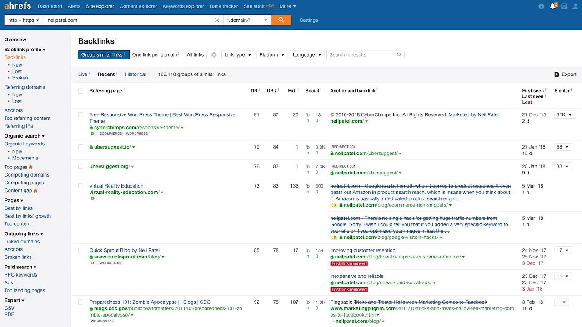582x327 pixels.
Task: Click magnifier in Search in results
Action: coord(399,55)
